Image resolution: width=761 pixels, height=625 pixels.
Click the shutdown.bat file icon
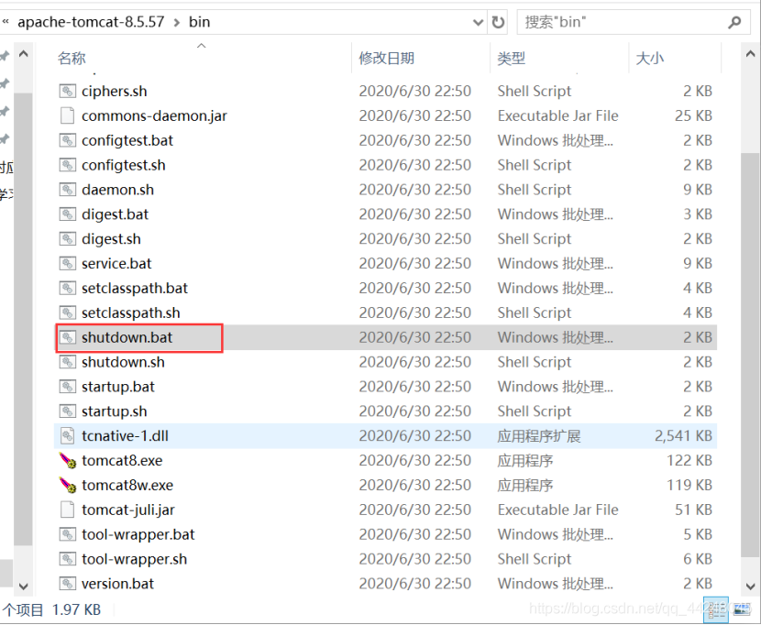pos(68,337)
